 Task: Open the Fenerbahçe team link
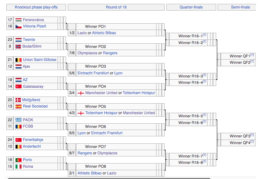[x=33, y=140]
